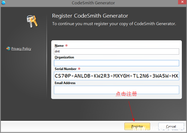Click the globe icon beside Privacy Policy
Image resolution: width=187 pixels, height=133 pixels.
pyautogui.click(x=8, y=49)
